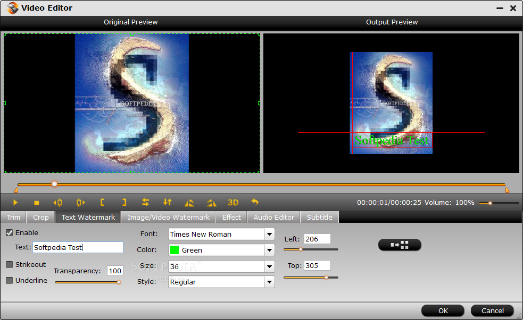
Task: Click the Cancel button
Action: (x=492, y=310)
